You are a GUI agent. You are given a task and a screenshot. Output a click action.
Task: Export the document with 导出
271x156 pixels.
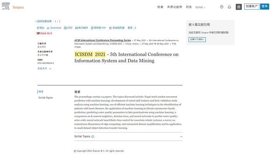coord(40,28)
